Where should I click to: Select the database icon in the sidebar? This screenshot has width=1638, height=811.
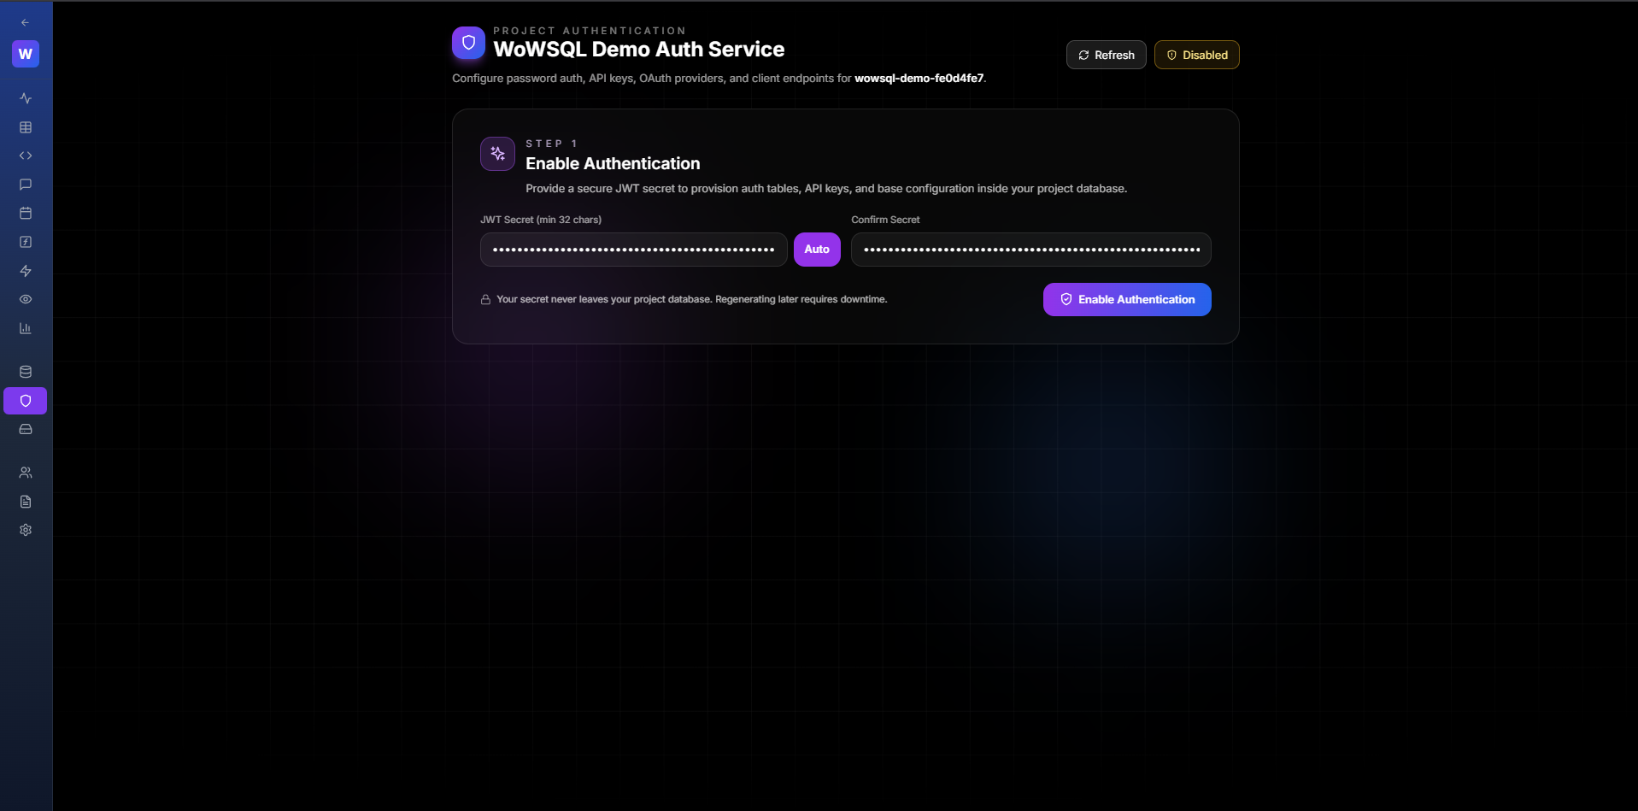tap(25, 372)
